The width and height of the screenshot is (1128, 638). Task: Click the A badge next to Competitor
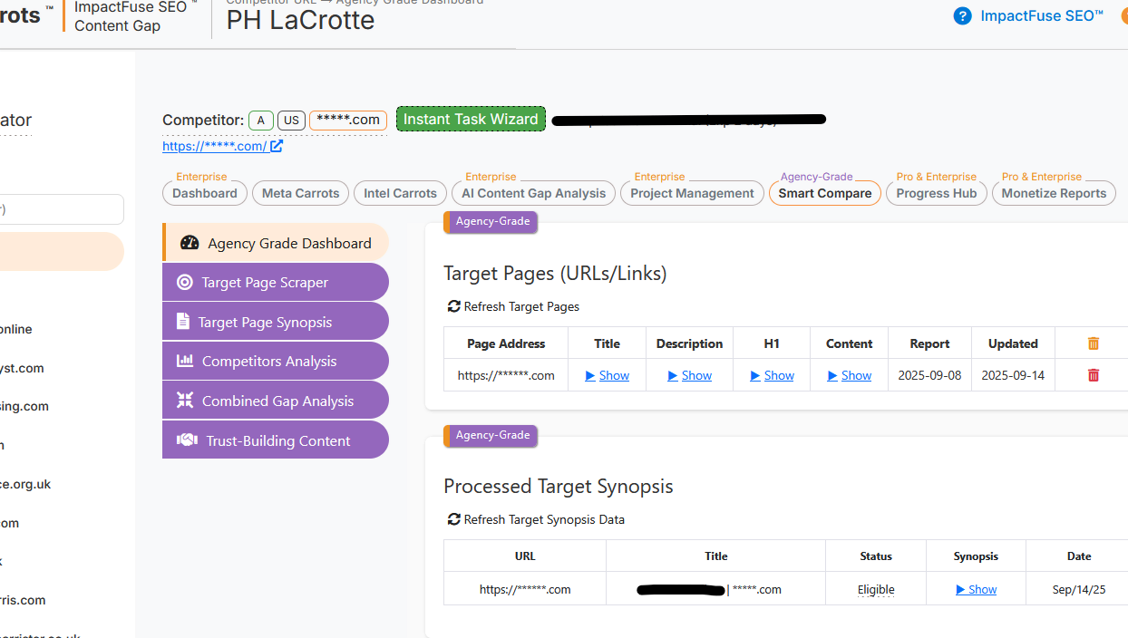point(261,120)
